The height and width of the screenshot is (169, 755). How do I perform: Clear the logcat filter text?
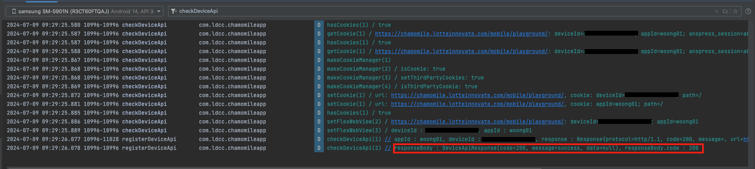point(716,11)
